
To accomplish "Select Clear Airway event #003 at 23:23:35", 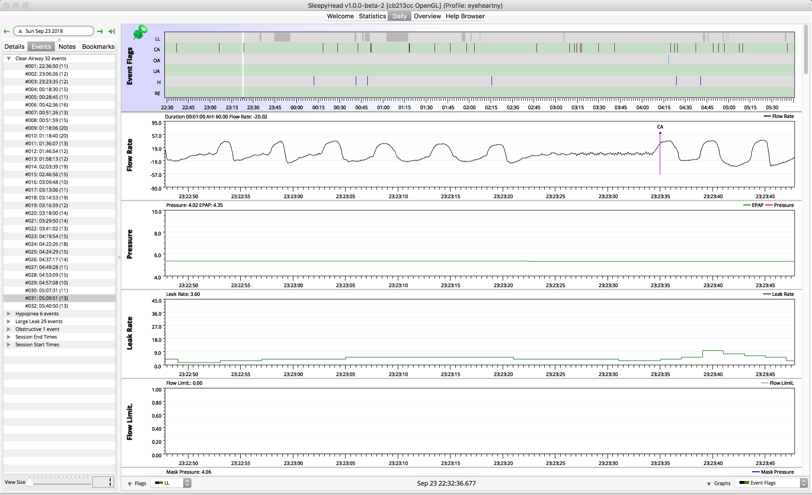I will tap(46, 82).
